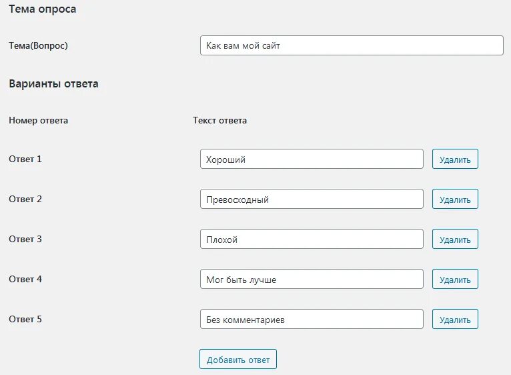
Task: Click into the Плохой answer field
Action: click(x=312, y=240)
